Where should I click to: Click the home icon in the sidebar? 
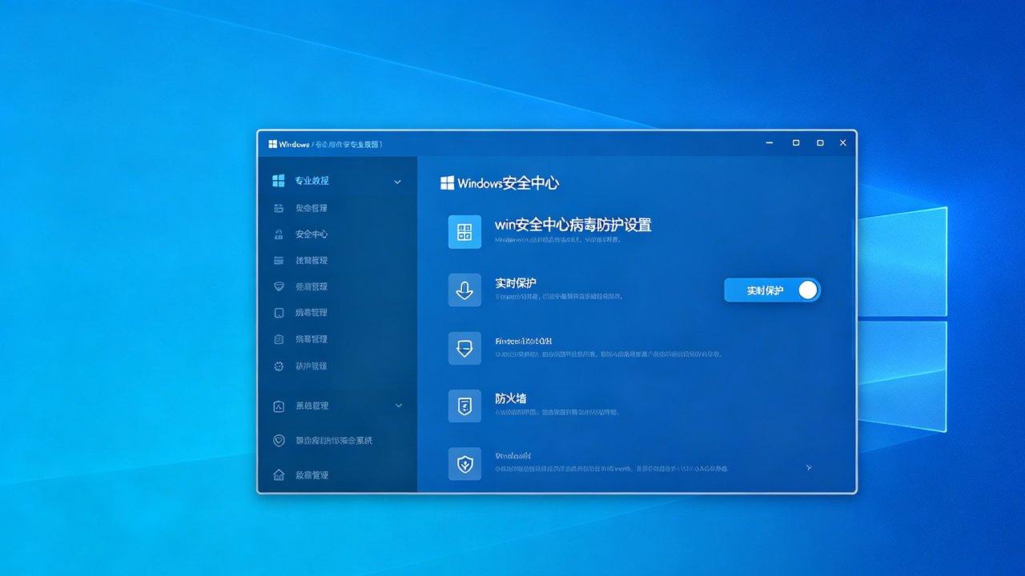point(279,474)
